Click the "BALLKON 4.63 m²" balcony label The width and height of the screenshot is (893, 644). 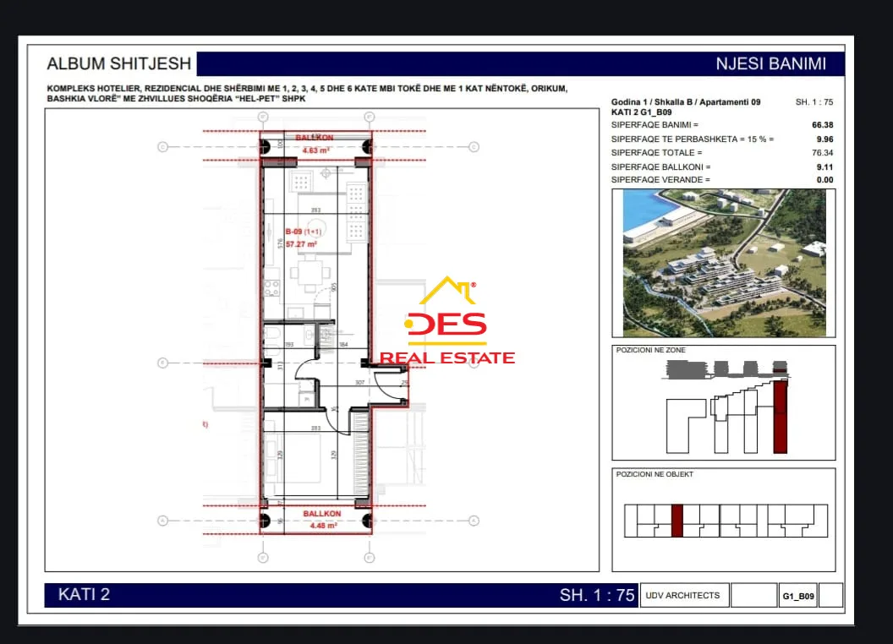click(315, 144)
